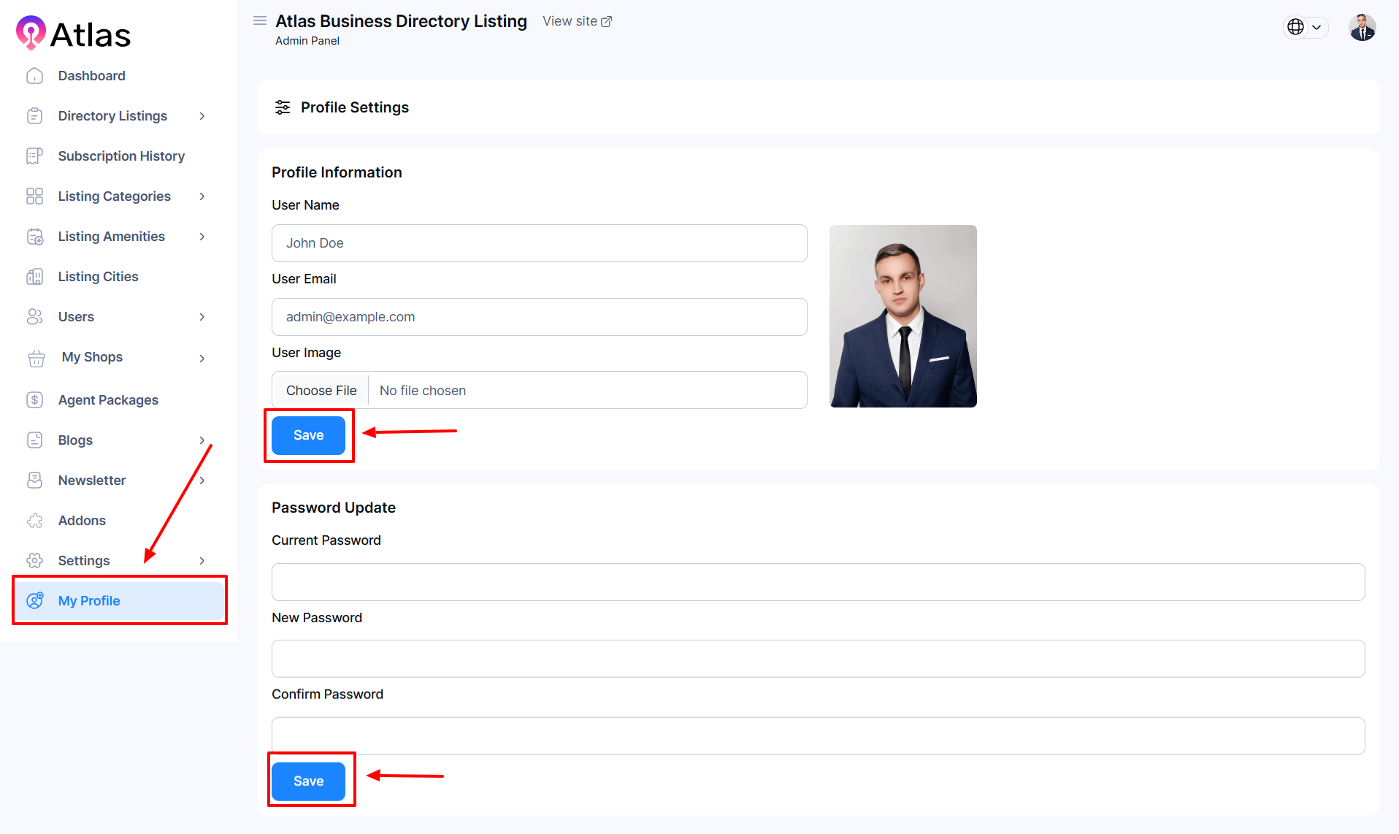Click the Dashboard home icon

[x=34, y=76]
